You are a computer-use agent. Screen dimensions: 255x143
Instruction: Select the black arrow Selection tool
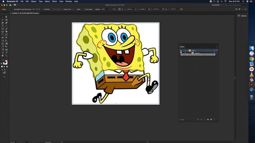(x=3, y=17)
